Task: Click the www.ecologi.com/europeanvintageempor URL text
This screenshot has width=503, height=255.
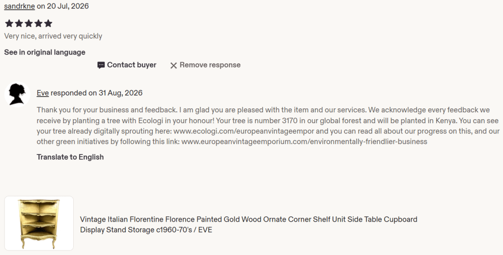Action: pyautogui.click(x=244, y=131)
